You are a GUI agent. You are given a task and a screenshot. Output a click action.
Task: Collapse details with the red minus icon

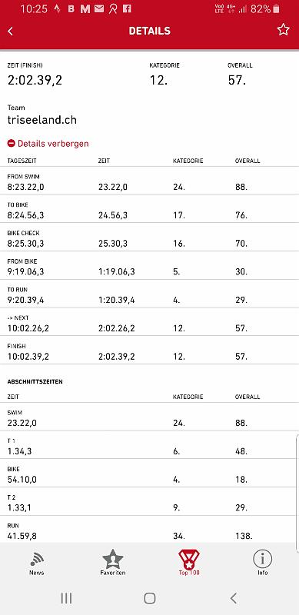[11, 144]
